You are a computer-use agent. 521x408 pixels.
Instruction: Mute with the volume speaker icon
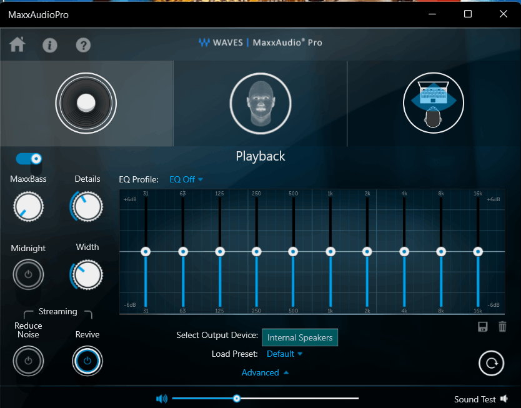[x=162, y=399]
